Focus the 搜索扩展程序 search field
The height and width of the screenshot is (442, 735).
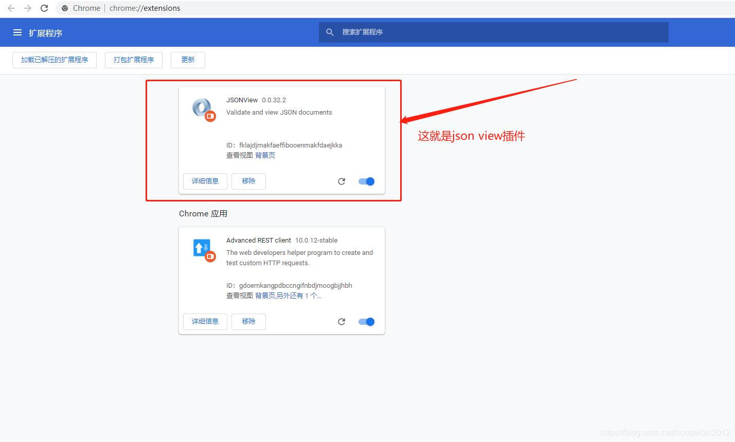(x=494, y=32)
